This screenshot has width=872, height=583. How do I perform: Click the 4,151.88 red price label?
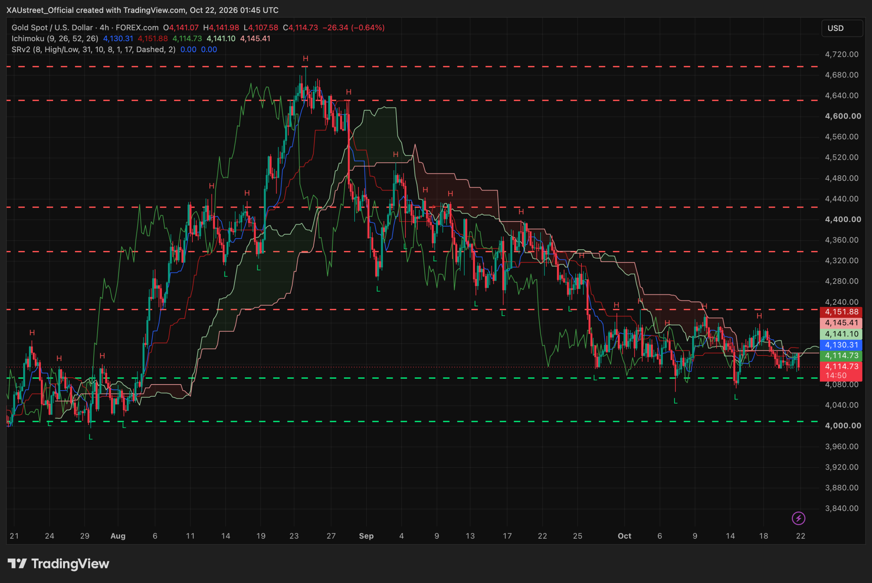tap(841, 312)
